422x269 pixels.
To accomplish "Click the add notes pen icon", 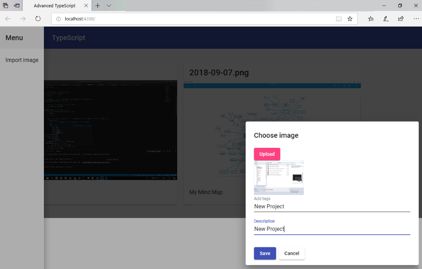I will (x=386, y=19).
